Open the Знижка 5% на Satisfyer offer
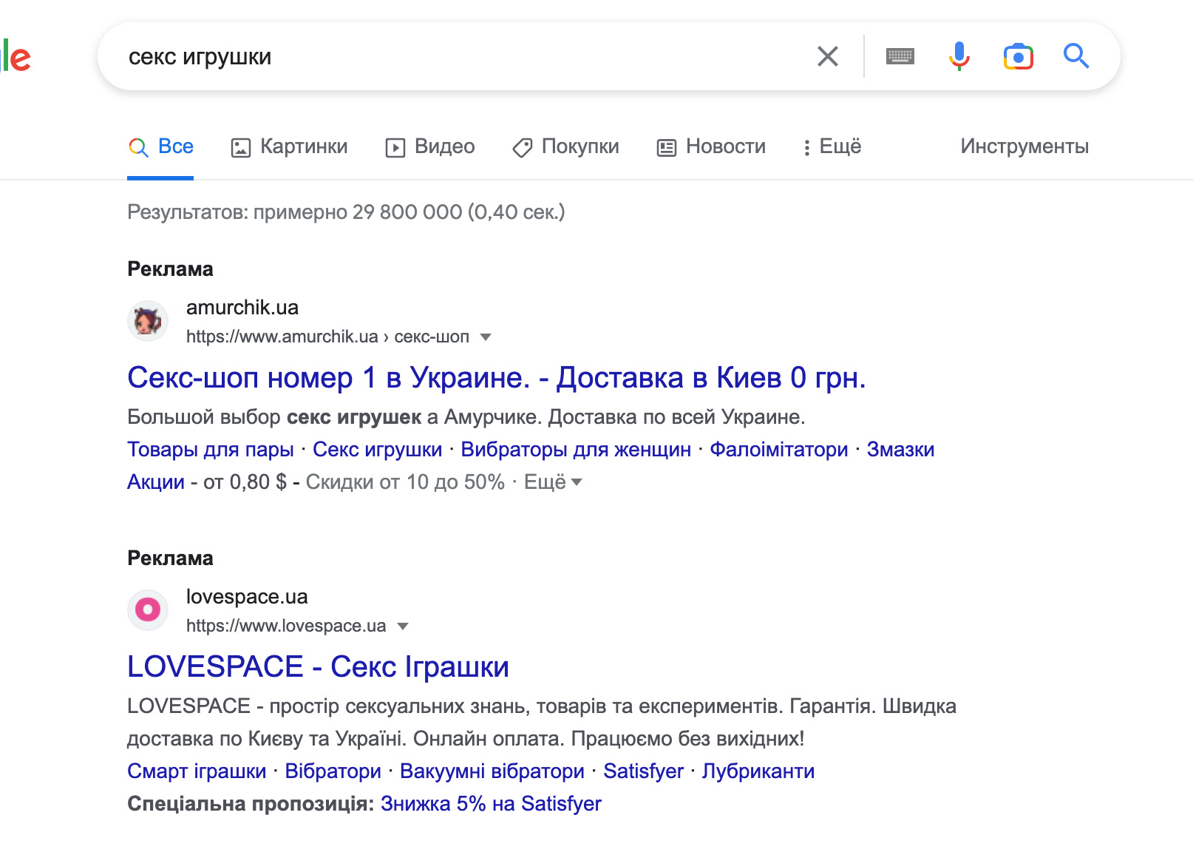 (491, 804)
